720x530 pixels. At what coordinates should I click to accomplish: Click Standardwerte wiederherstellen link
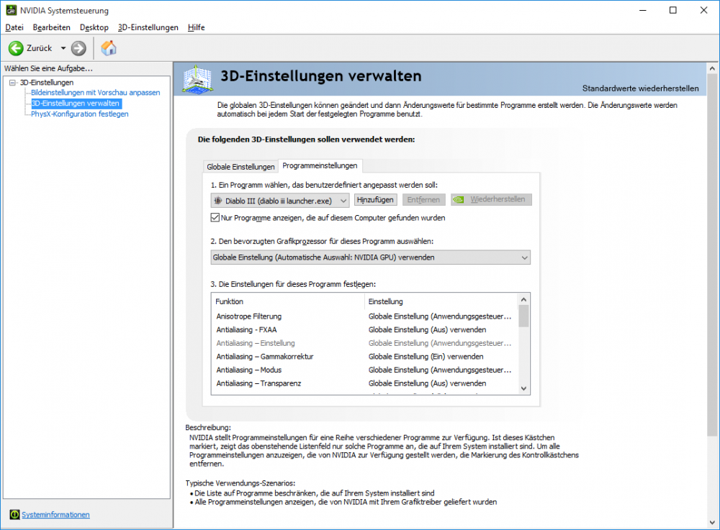point(640,88)
